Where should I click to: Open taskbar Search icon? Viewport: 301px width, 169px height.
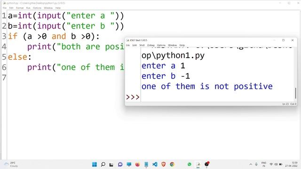pos(103,164)
